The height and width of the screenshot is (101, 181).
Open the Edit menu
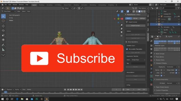click(x=10, y=5)
